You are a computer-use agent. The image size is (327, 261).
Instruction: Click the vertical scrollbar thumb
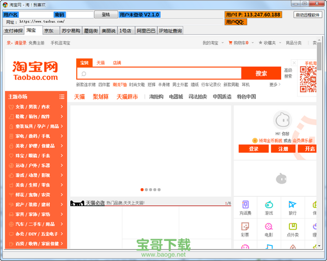click(319, 57)
